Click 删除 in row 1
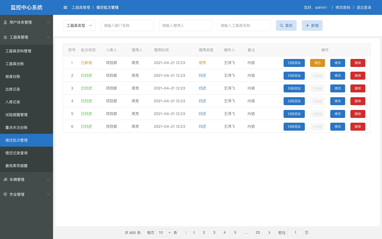 pos(358,63)
